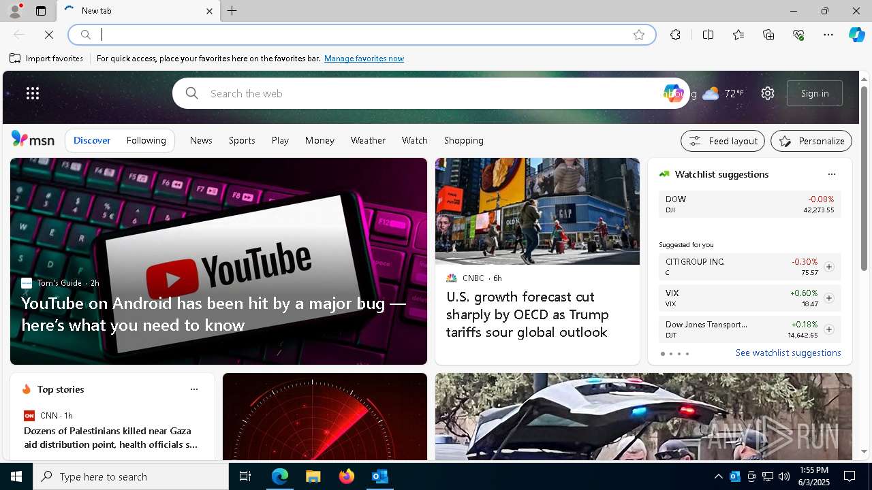Open the Collections icon
872x490 pixels.
click(x=768, y=35)
